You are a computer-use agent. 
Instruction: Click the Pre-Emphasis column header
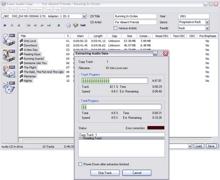(208, 36)
